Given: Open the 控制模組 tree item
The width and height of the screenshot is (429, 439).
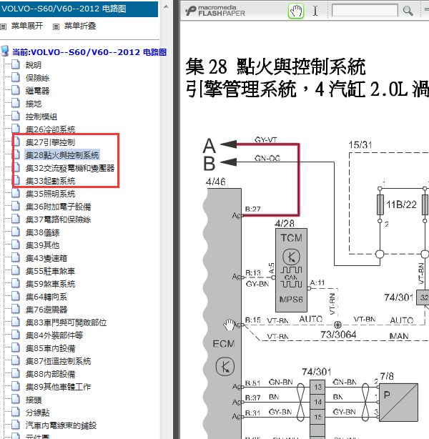Looking at the screenshot, I should pyautogui.click(x=41, y=117).
